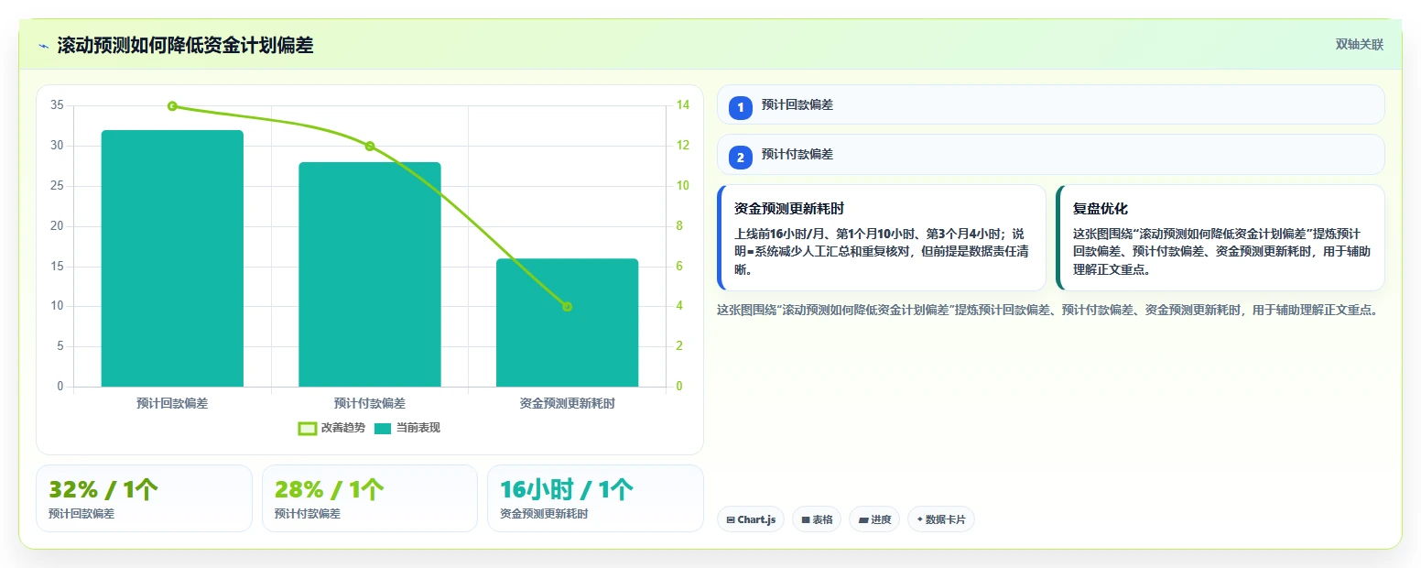The width and height of the screenshot is (1421, 568).
Task: Click the number 1 badge
Action: [741, 107]
